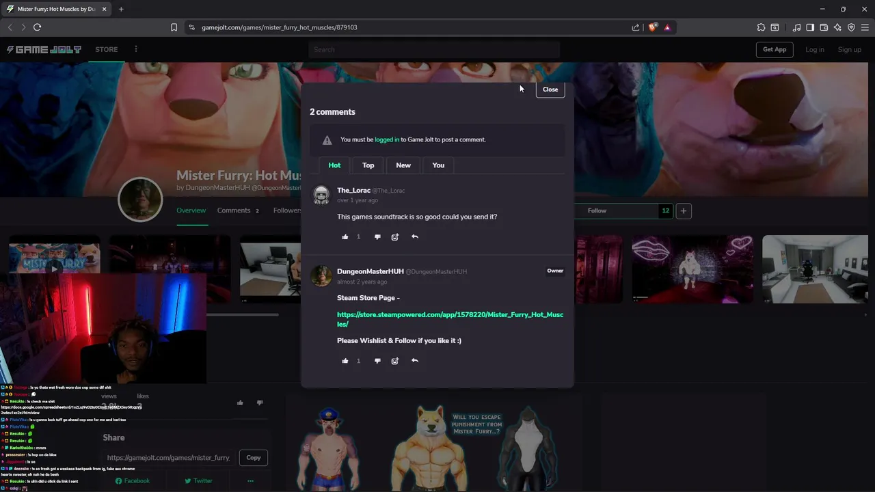Click the 'logged in' link
The image size is (875, 492).
point(387,139)
